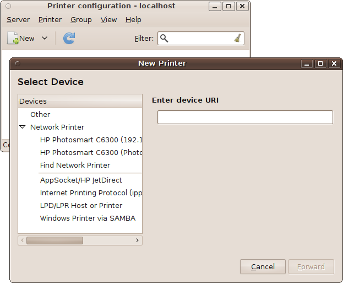Click the magnifier icon in Filter box
The width and height of the screenshot is (343, 283).
(x=164, y=39)
